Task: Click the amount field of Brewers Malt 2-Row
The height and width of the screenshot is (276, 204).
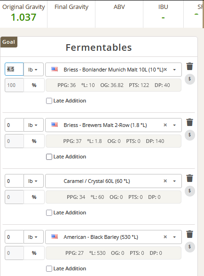Action: [14, 125]
